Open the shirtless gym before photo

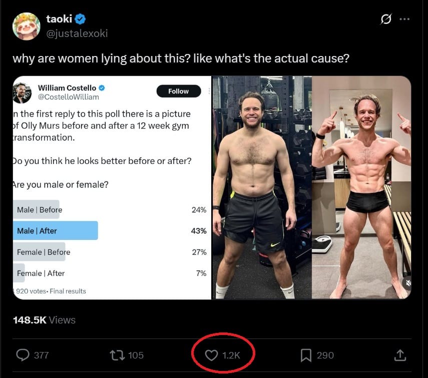[x=261, y=187]
